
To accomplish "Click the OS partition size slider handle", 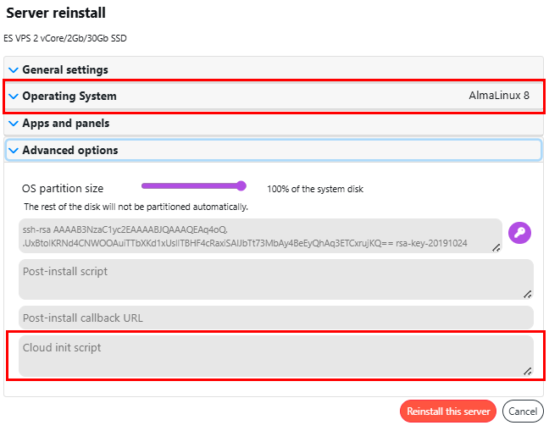I will (x=241, y=186).
